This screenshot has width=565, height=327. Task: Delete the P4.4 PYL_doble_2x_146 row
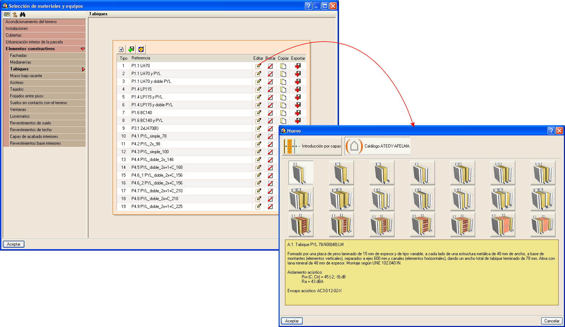pyautogui.click(x=270, y=160)
